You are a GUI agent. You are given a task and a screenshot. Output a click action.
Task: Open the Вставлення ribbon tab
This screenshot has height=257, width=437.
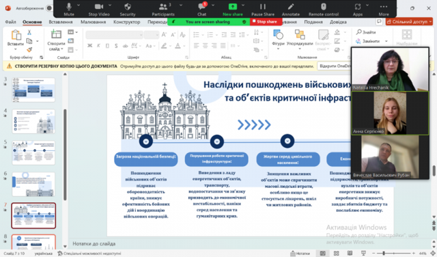tap(61, 22)
